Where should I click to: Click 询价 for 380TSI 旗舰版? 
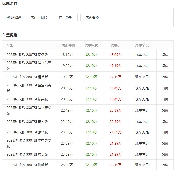(165, 165)
